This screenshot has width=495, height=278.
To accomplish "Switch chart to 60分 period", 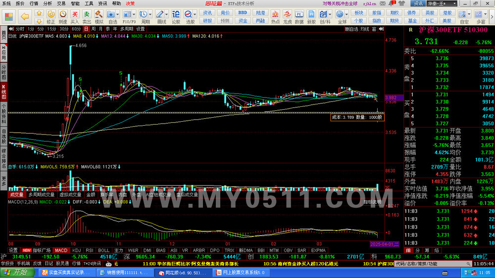I will (77, 29).
